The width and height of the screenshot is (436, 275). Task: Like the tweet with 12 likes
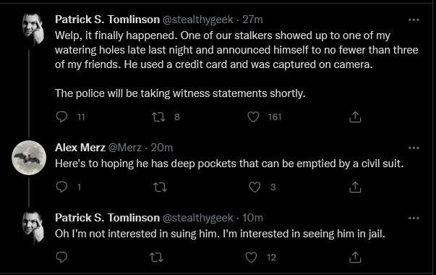(x=251, y=257)
